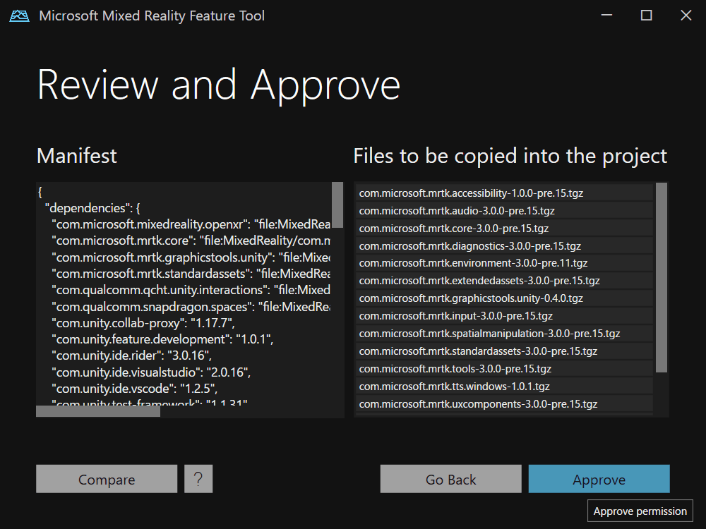
Task: Select com.microsoft.mrtk.core-3.0.0-pre.15.tgz file
Action: pos(504,228)
